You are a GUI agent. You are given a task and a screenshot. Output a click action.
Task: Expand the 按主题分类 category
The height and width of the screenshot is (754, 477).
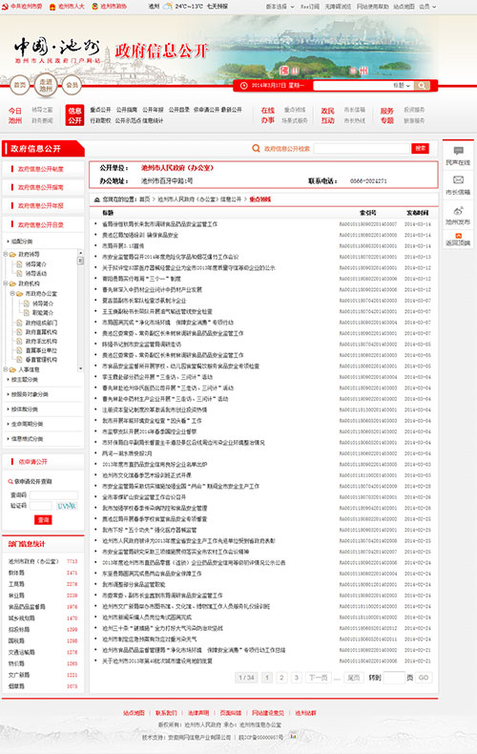click(x=23, y=380)
